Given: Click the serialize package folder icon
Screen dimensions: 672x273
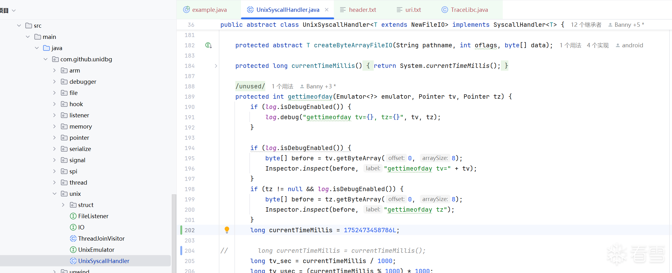Looking at the screenshot, I should click(x=64, y=149).
